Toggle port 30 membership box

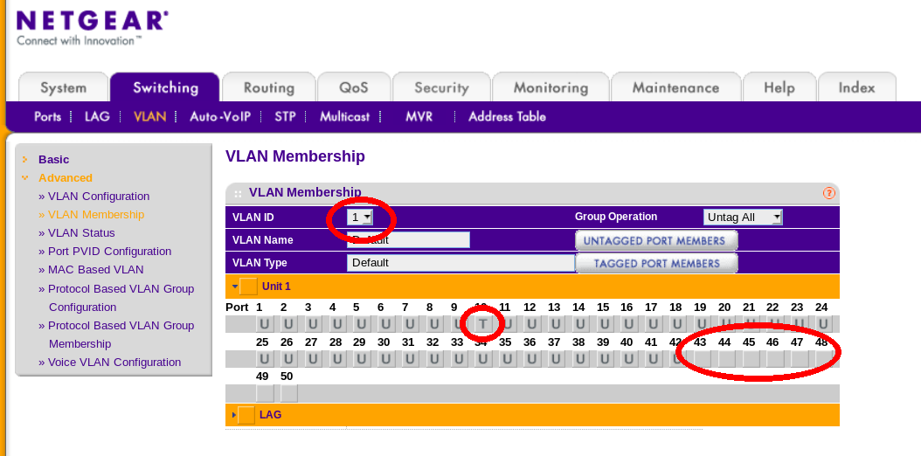coord(386,358)
